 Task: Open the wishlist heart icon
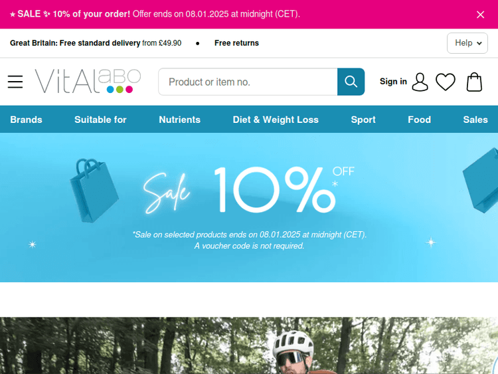446,82
